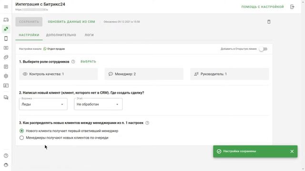Click Выбрать to choose roles
This screenshot has height=171, width=305.
point(88,62)
